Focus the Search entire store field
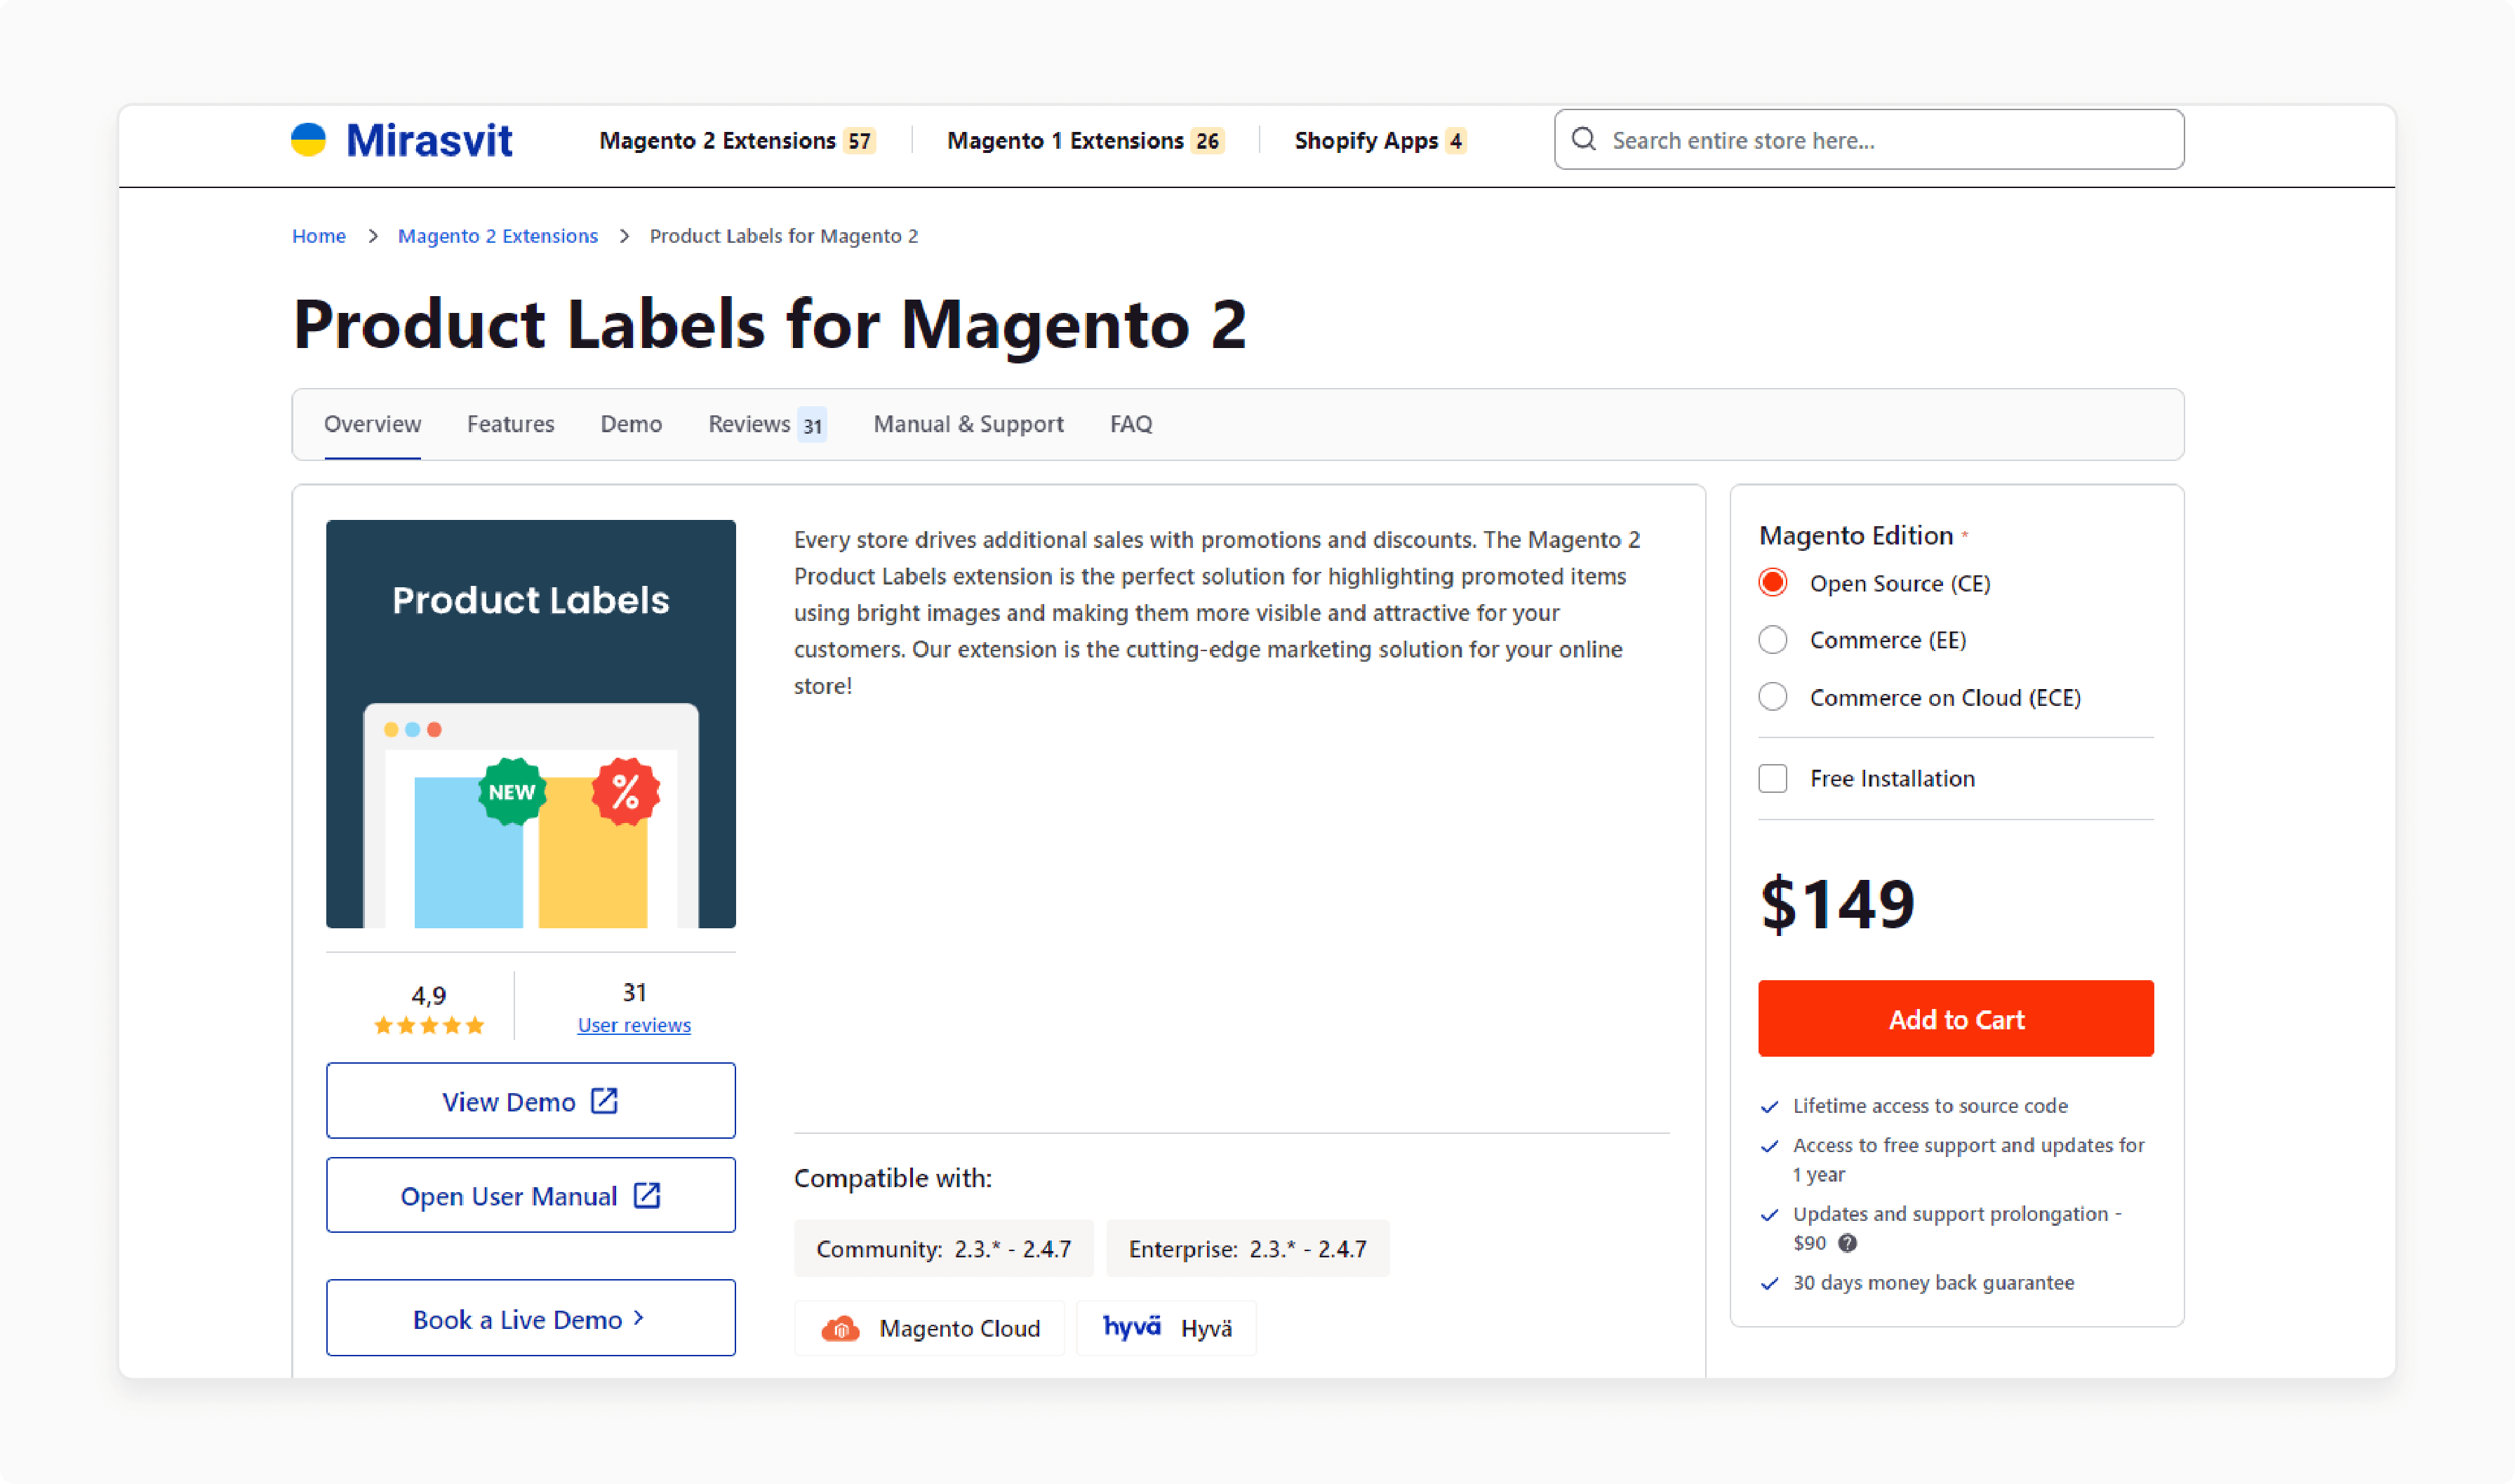Image resolution: width=2515 pixels, height=1484 pixels. 1869,140
